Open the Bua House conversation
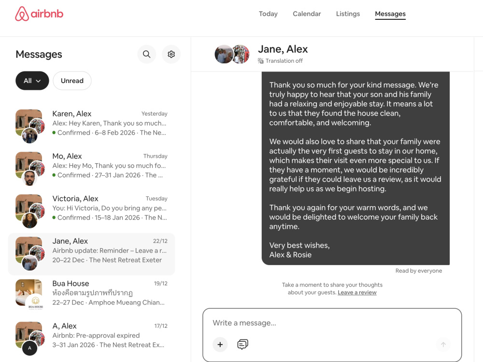 [91, 296]
